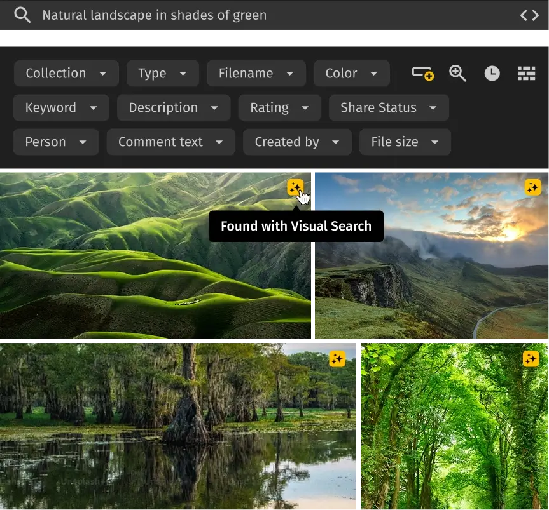
Task: Click the add filter preset icon
Action: click(x=422, y=73)
